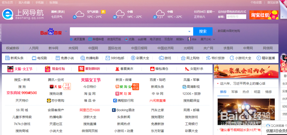
Task: Switch to 手机版 link
Action: click(x=40, y=2)
